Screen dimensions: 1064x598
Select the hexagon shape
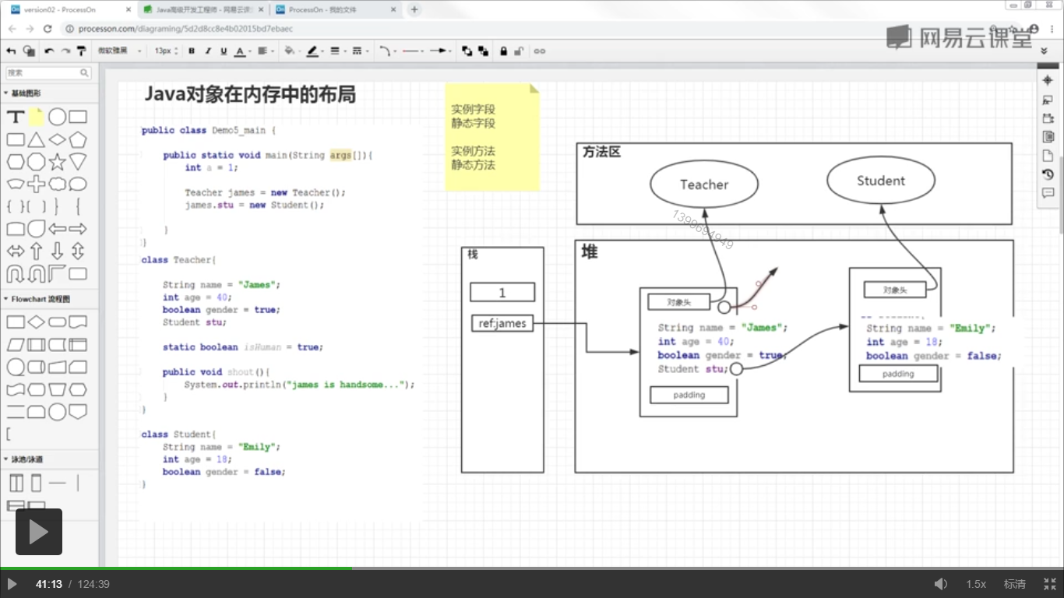16,162
